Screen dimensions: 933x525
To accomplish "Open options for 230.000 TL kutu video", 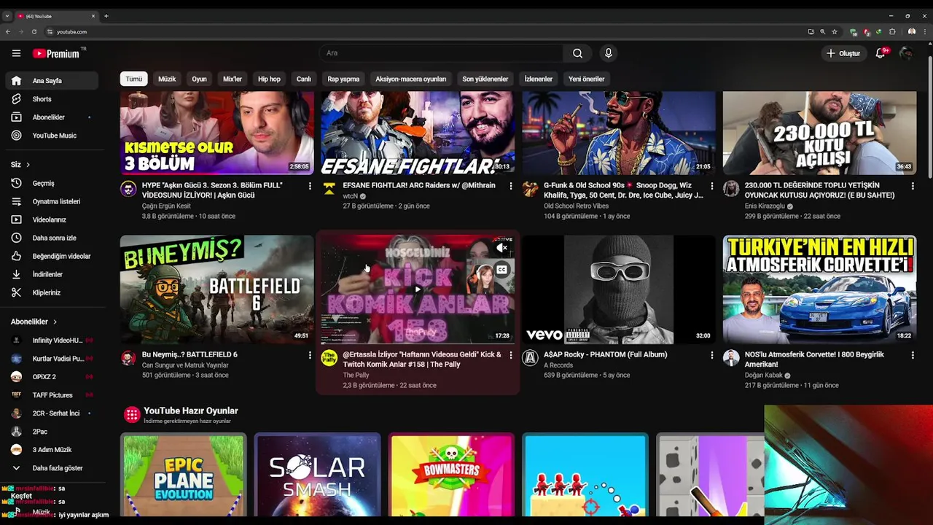I will [x=913, y=186].
